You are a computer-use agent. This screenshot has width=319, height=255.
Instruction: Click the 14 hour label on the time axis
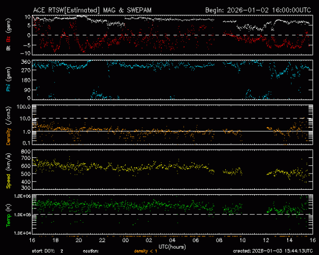click(x=290, y=240)
